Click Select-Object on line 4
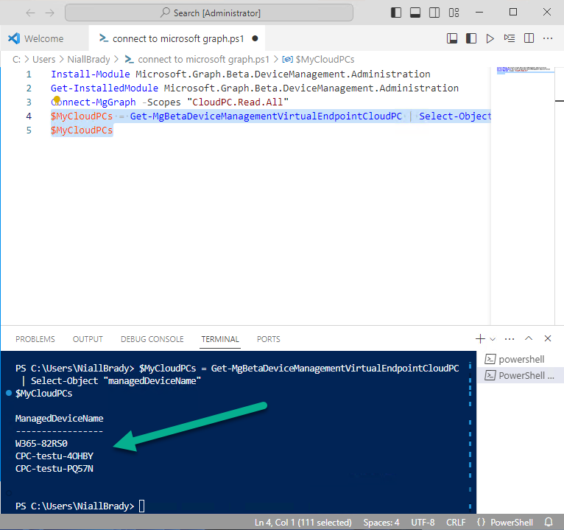 pyautogui.click(x=454, y=116)
